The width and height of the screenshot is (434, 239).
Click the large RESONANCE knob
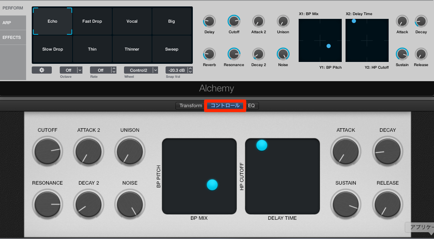click(x=47, y=205)
